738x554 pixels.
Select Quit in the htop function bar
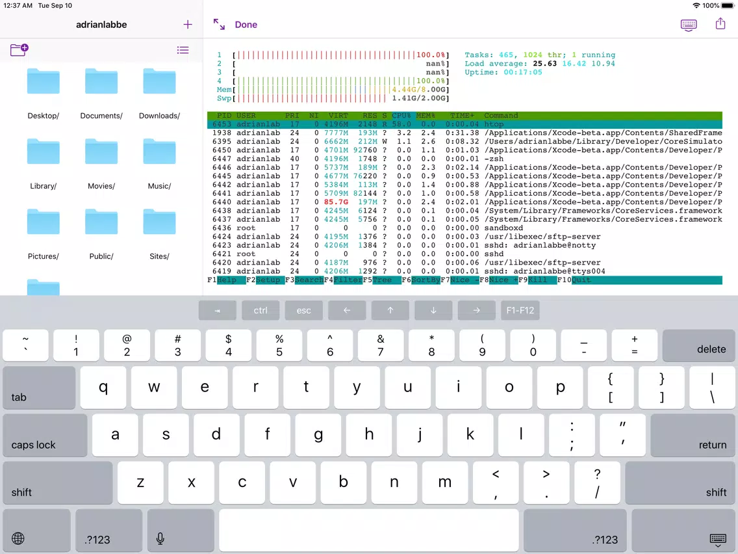tap(581, 280)
